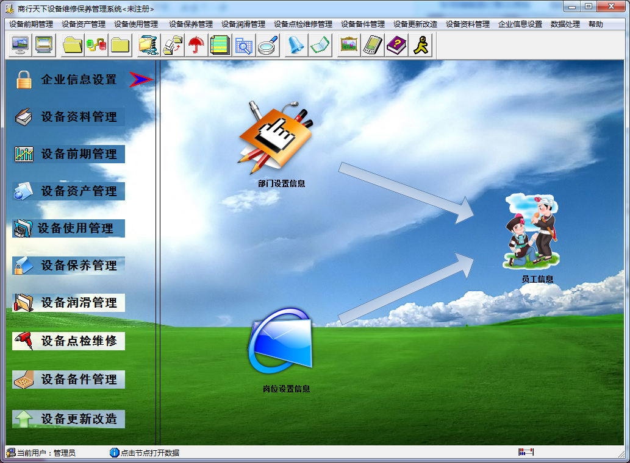Select 设备更新改造 in the left sidebar
The width and height of the screenshot is (630, 463).
(68, 419)
